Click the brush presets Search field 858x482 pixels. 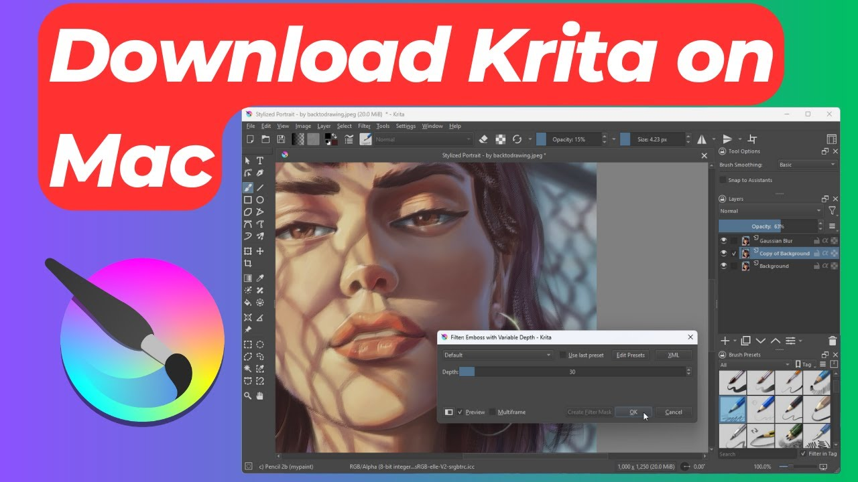(x=757, y=454)
